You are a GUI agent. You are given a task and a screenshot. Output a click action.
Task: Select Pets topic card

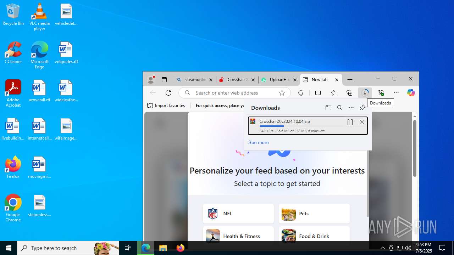(314, 214)
